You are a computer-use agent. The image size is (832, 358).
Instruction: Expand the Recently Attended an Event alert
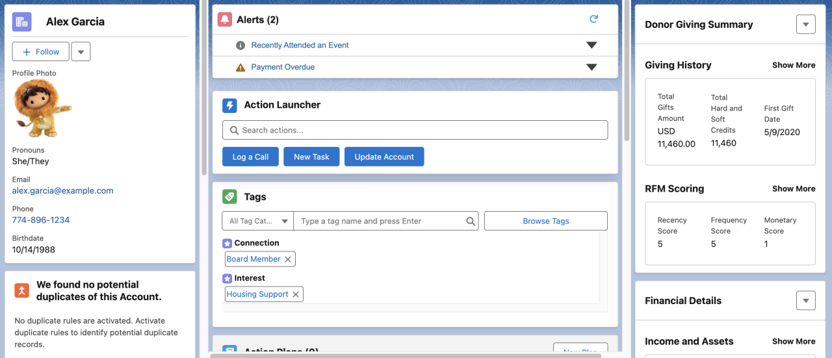[x=591, y=45]
